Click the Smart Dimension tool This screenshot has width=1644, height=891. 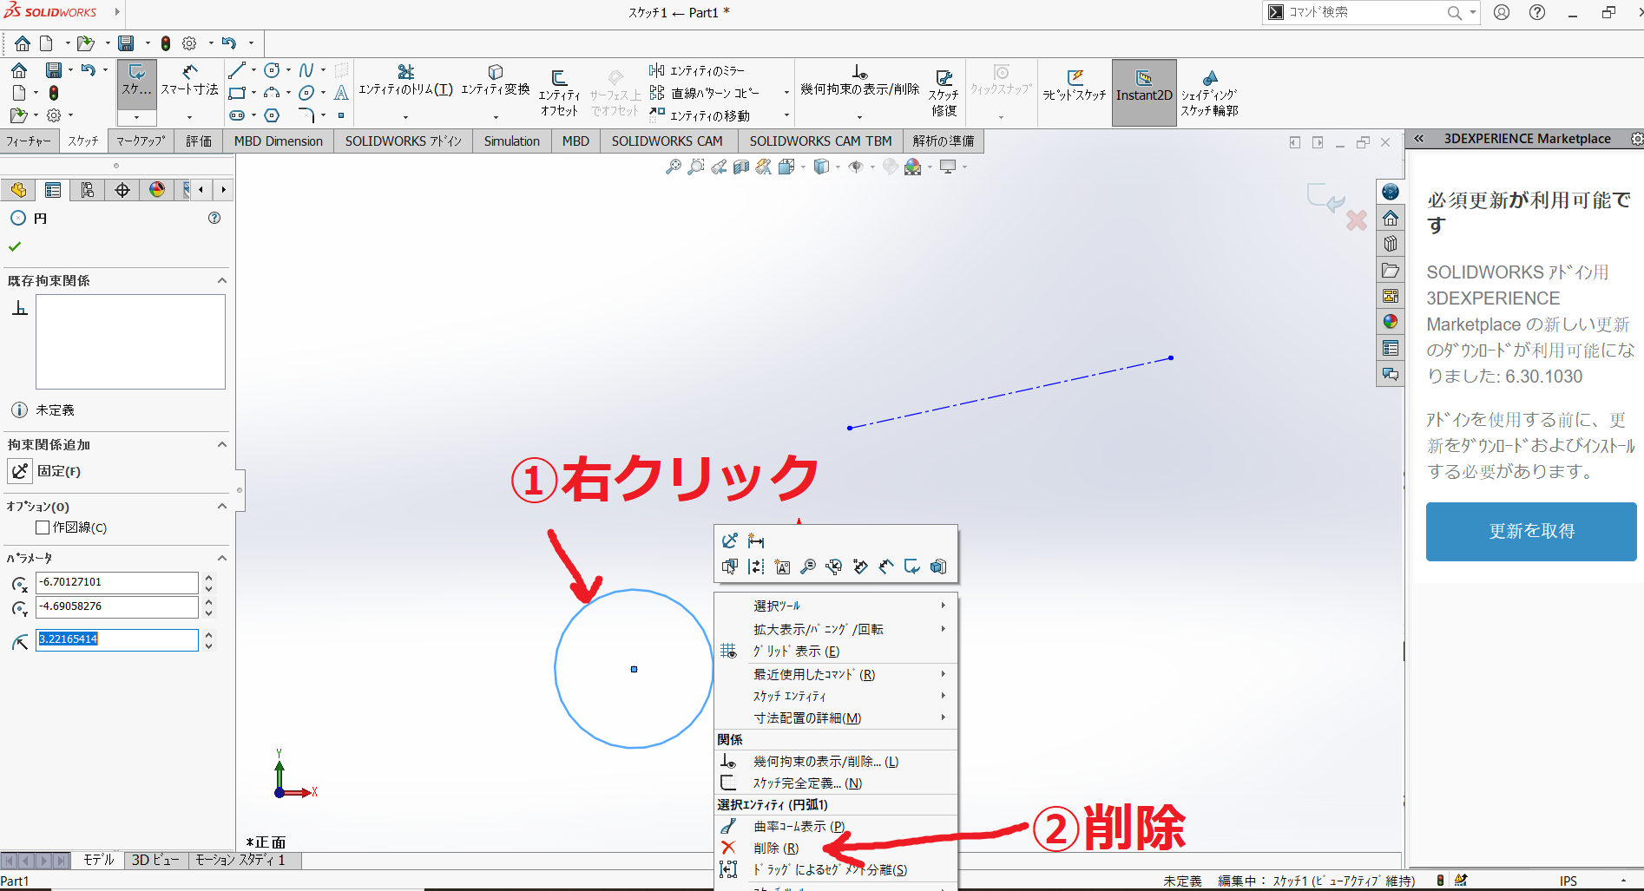coord(189,81)
